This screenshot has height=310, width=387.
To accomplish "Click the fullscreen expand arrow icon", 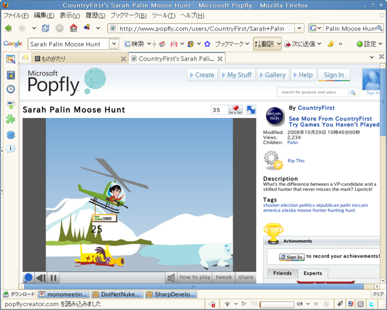I will click(251, 110).
